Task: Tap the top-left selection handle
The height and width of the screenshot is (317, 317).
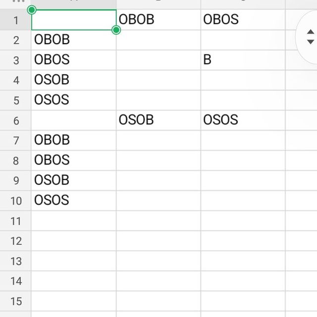Action: point(32,10)
